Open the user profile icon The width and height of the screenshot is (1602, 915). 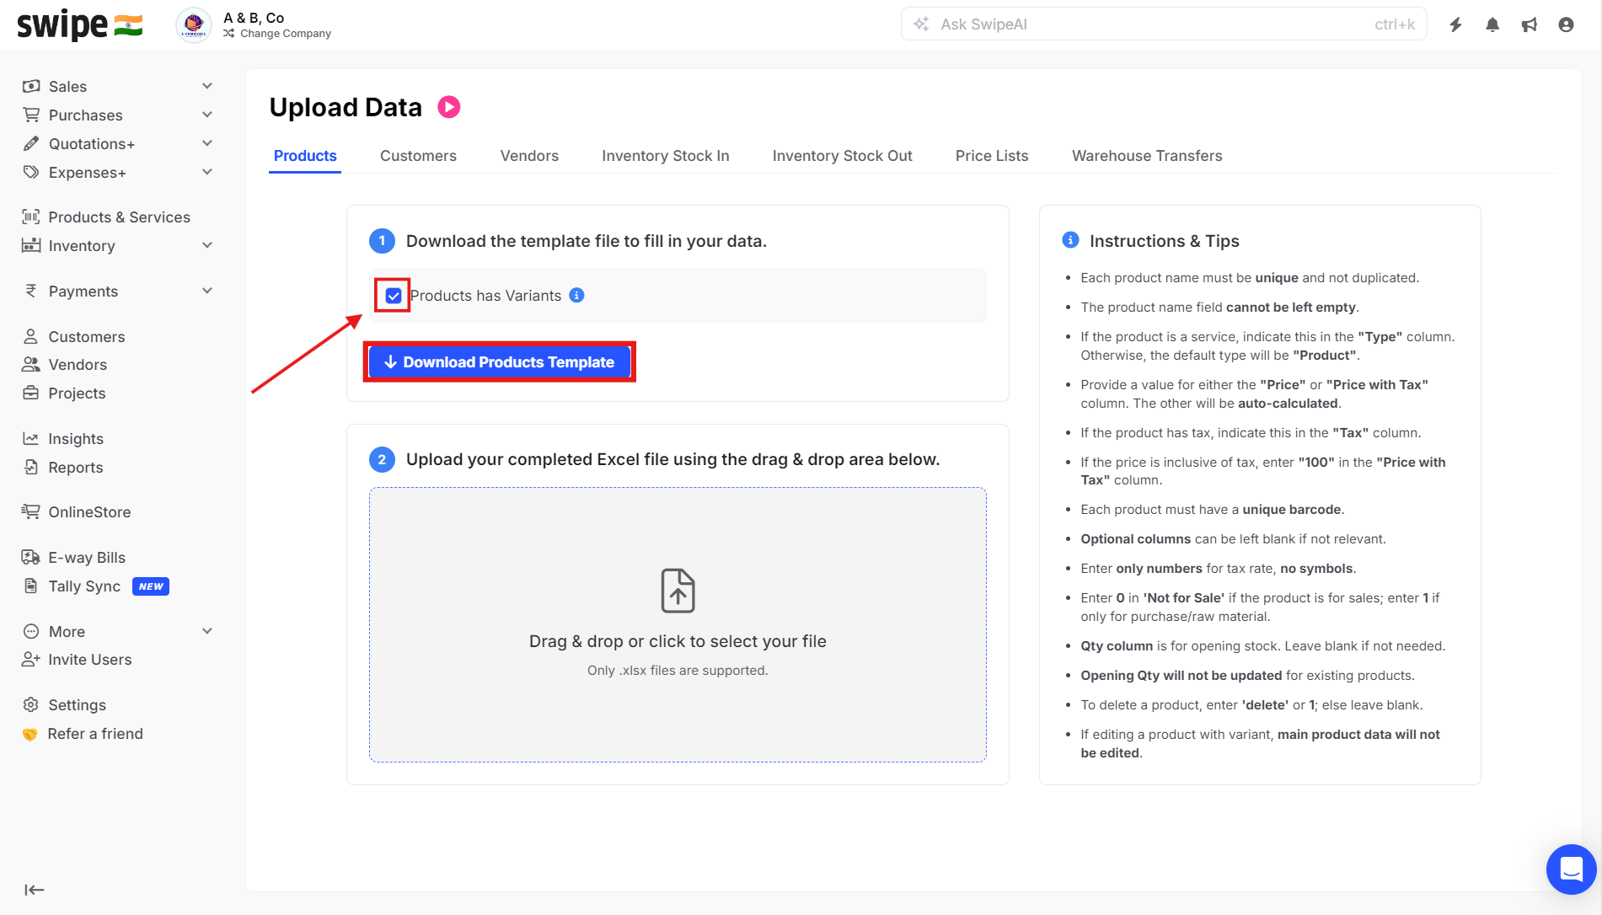pyautogui.click(x=1566, y=24)
